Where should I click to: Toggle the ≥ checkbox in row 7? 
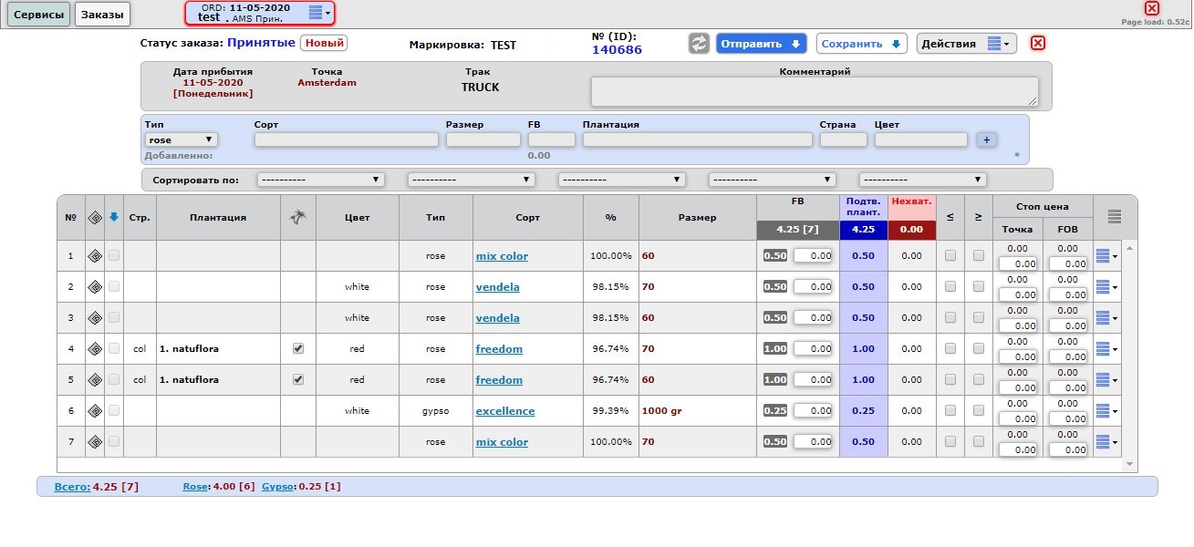(979, 442)
